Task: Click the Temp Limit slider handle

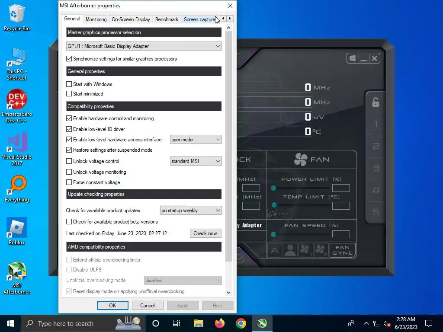Action: click(x=274, y=205)
